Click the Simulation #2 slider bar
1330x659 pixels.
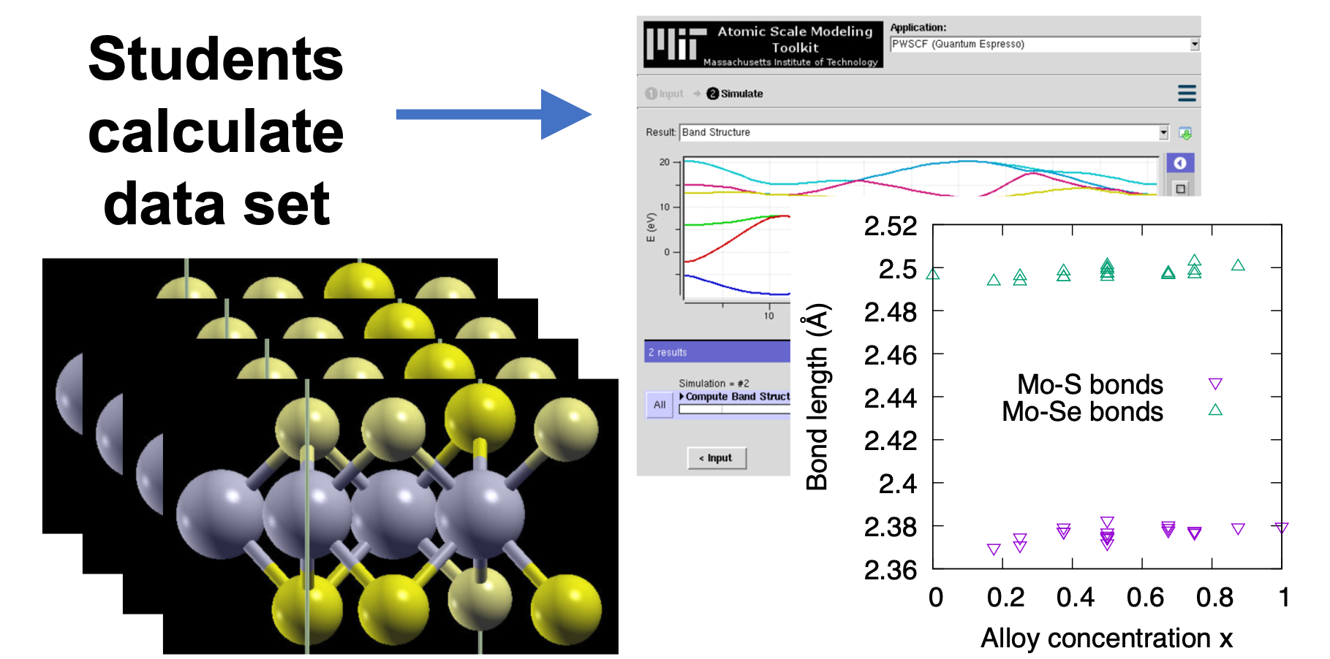pos(733,410)
